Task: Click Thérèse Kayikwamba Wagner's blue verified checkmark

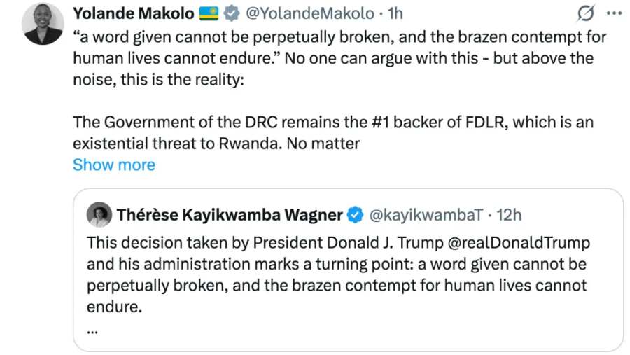Action: 356,215
